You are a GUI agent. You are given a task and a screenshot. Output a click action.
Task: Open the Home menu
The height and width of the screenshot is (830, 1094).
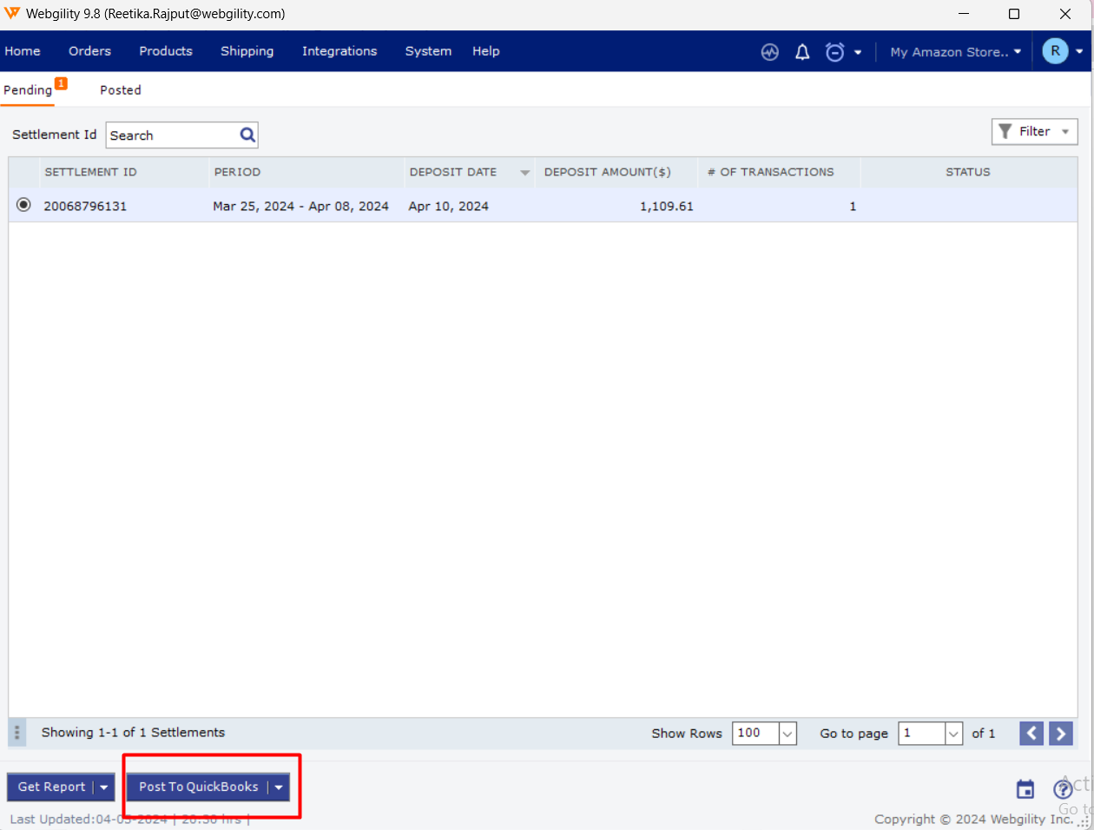click(x=23, y=51)
